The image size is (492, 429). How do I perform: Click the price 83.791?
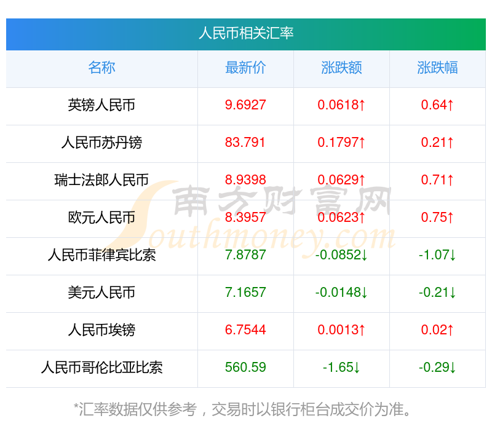[245, 143]
